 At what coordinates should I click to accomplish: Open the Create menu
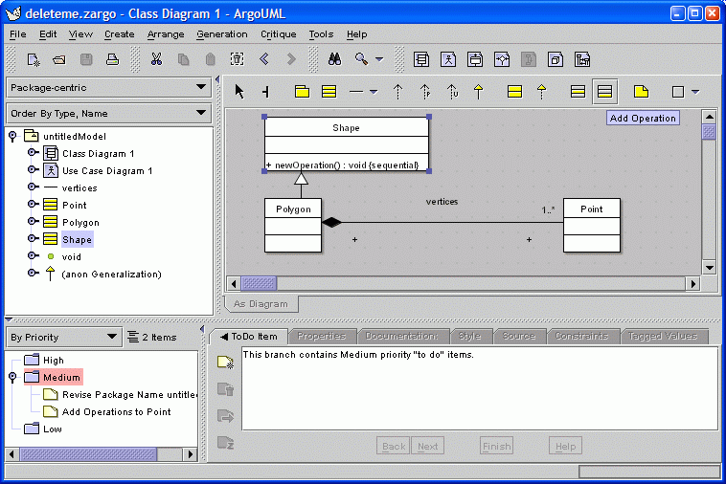coord(119,34)
